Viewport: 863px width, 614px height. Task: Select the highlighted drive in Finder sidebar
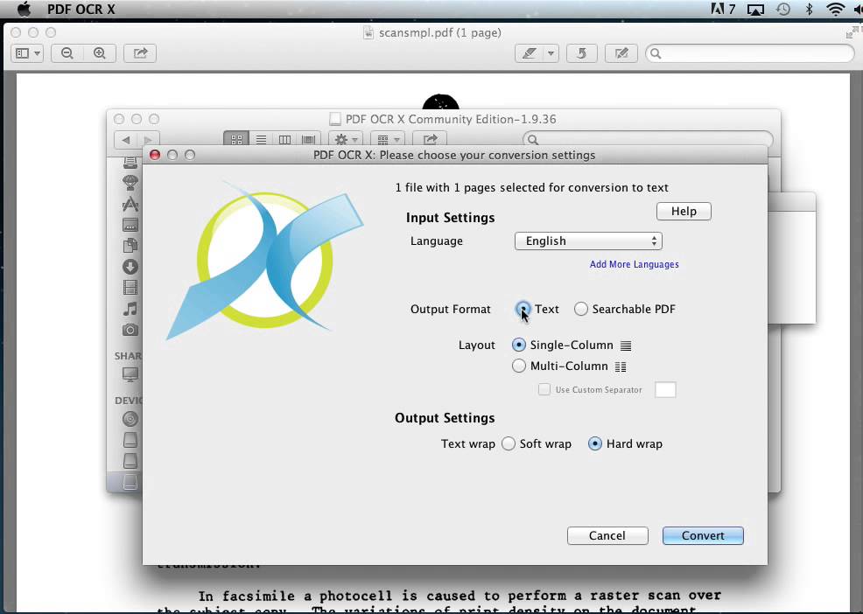[x=130, y=482]
